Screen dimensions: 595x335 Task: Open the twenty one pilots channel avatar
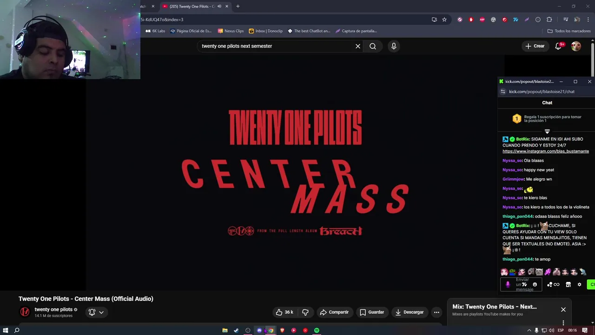pyautogui.click(x=25, y=312)
